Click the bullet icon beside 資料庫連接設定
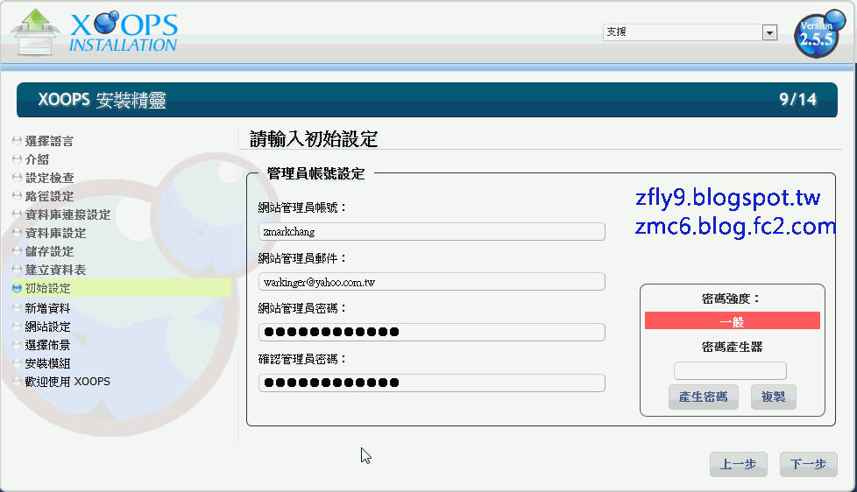 click(17, 214)
